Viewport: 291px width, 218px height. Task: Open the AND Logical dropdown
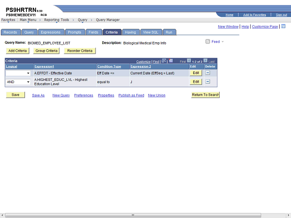[18, 82]
